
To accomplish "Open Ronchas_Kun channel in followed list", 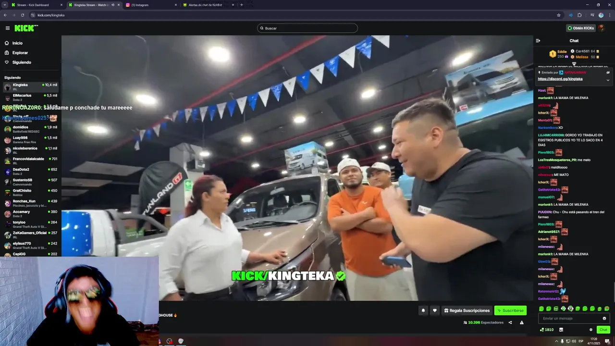I will point(31,203).
